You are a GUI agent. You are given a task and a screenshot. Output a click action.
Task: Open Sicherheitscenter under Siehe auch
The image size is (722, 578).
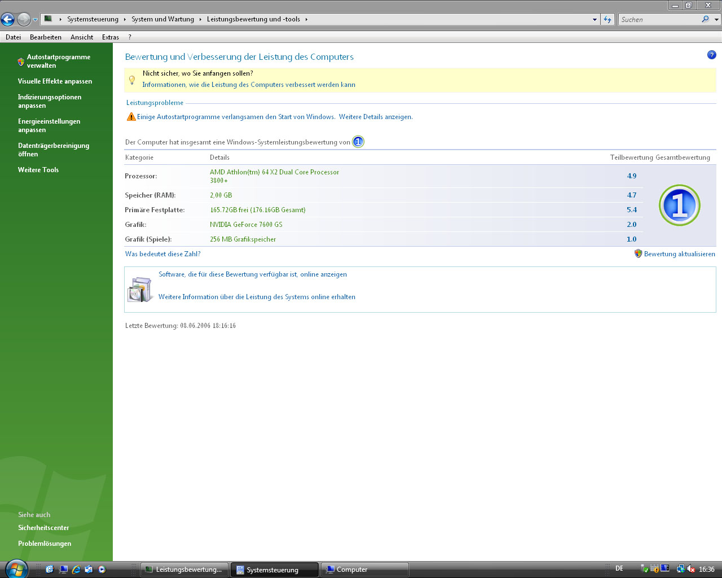[43, 528]
